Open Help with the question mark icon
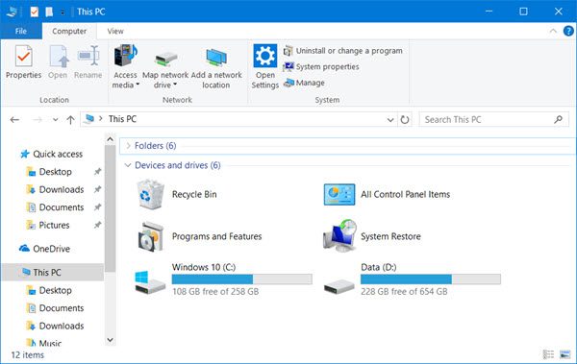The width and height of the screenshot is (577, 364). (x=568, y=32)
